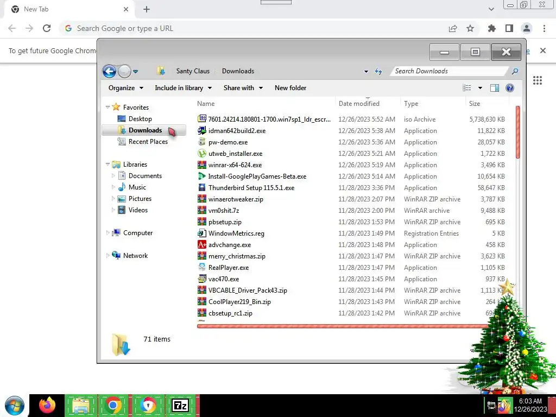Select VBCABLE_Driver_Pack43.zip file name
Viewport: 556px width, 417px height.
pos(248,290)
